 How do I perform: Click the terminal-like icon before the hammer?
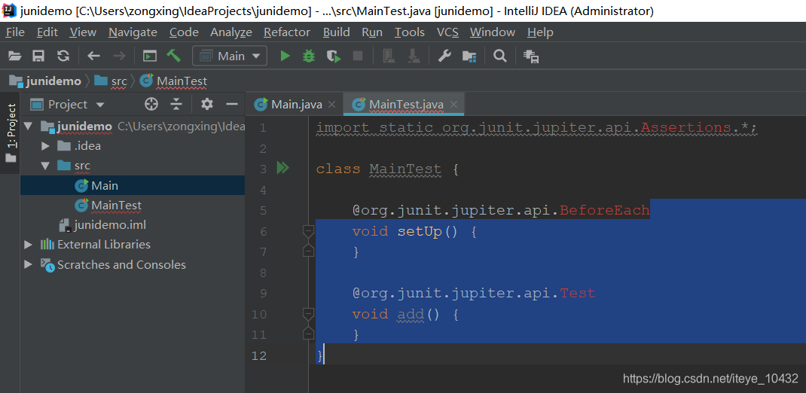coord(150,56)
